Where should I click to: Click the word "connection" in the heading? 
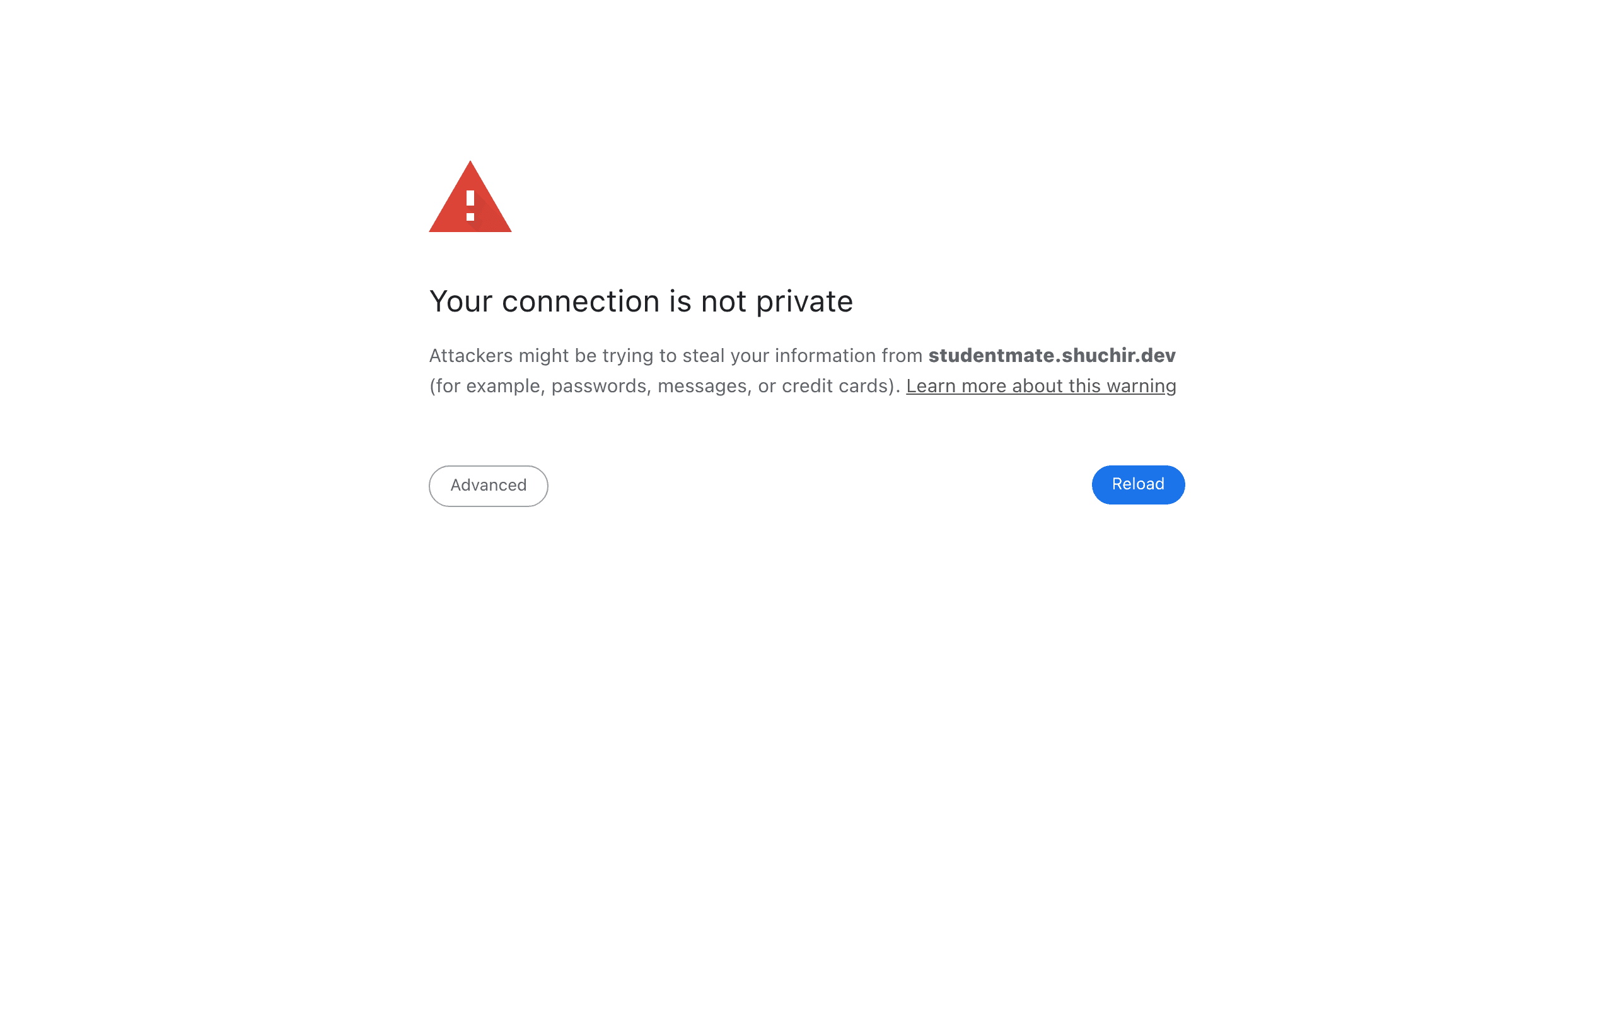click(580, 301)
